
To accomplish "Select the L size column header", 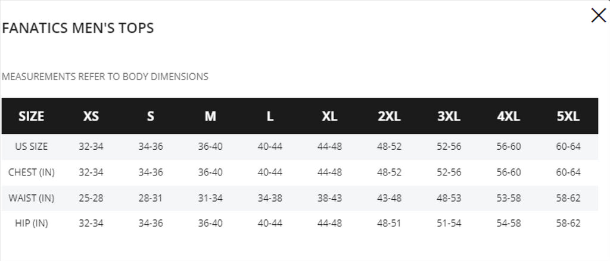I will [270, 116].
